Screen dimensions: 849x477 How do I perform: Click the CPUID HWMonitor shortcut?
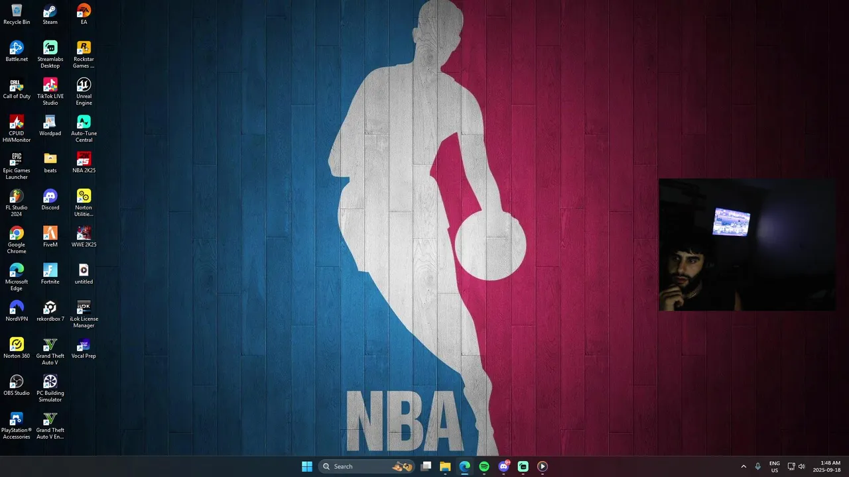[17, 129]
